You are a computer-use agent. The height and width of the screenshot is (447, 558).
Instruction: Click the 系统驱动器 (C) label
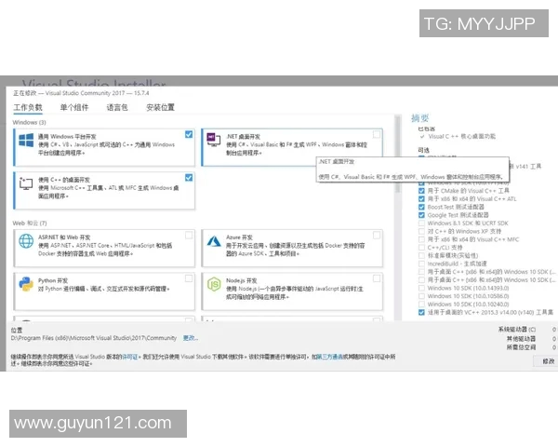(517, 330)
